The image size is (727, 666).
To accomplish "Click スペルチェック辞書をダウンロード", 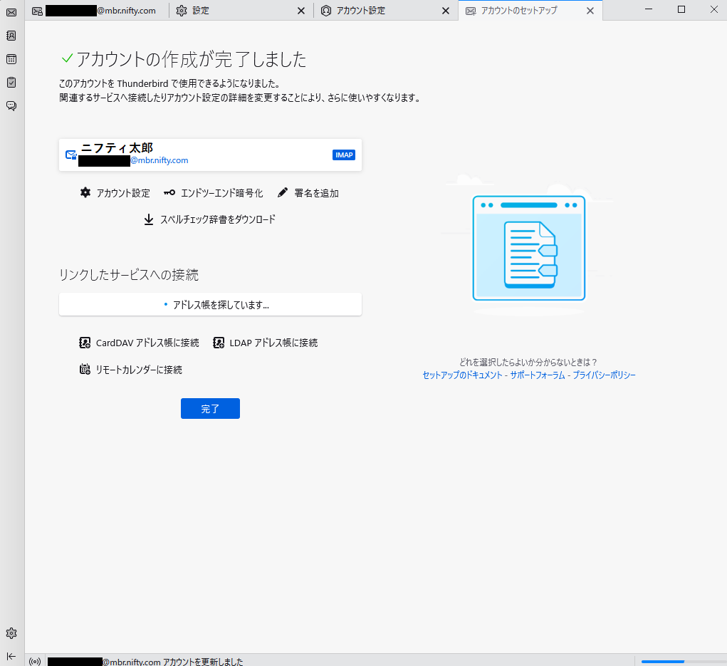I will (x=210, y=219).
